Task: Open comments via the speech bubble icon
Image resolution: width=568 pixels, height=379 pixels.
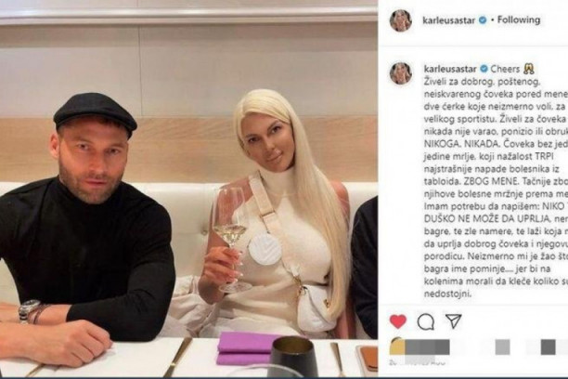Action: [426, 321]
